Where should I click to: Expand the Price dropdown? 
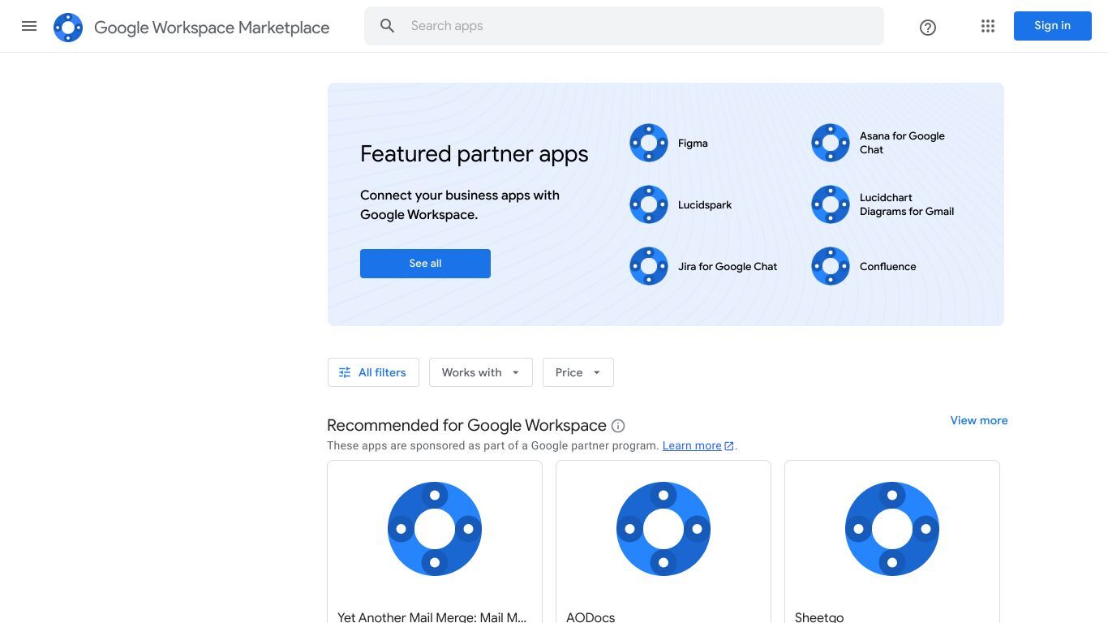pyautogui.click(x=578, y=372)
